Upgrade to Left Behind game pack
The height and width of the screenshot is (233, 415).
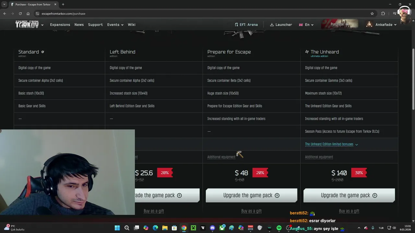coord(167,195)
